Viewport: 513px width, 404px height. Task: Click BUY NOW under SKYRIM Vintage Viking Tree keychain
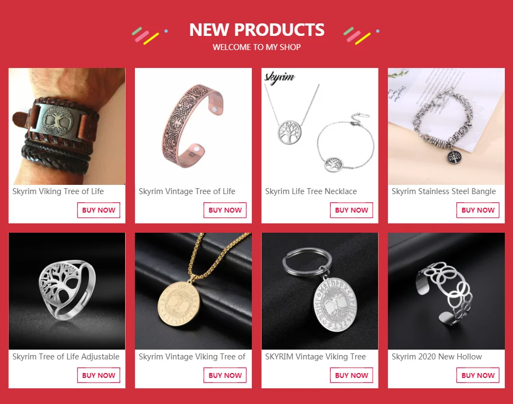click(x=351, y=375)
